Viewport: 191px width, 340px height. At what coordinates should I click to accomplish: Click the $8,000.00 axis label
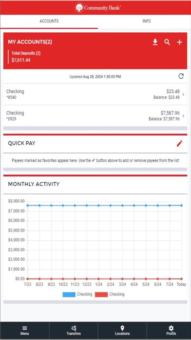(16, 201)
